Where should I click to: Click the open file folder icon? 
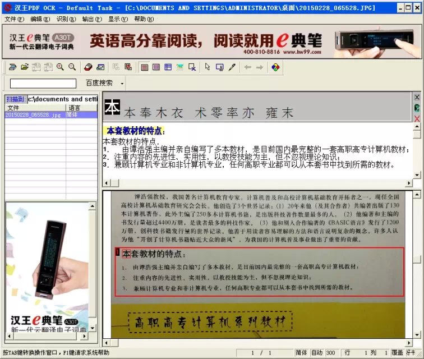click(x=24, y=67)
